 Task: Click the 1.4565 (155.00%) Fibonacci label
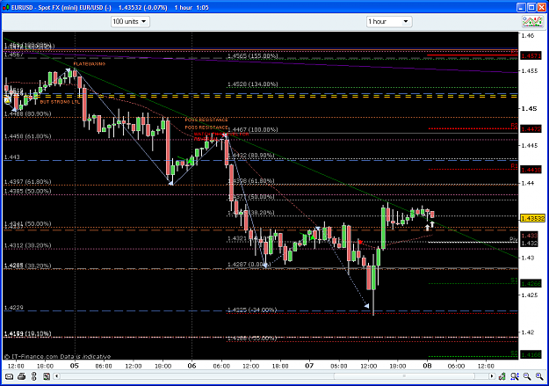[x=252, y=56]
